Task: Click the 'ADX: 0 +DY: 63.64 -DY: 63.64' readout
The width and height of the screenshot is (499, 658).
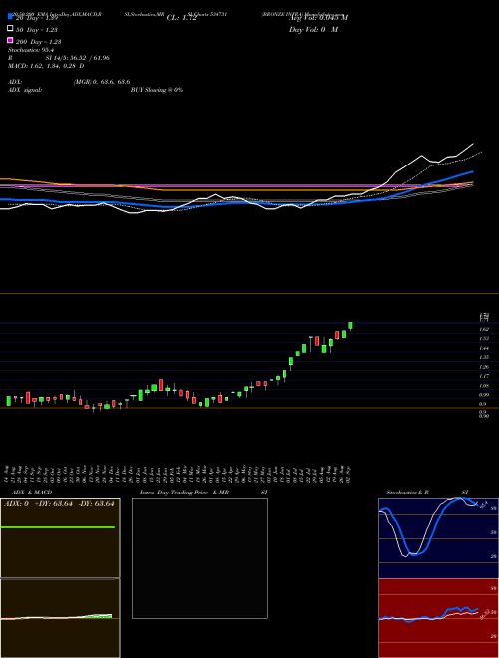Action: point(59,504)
